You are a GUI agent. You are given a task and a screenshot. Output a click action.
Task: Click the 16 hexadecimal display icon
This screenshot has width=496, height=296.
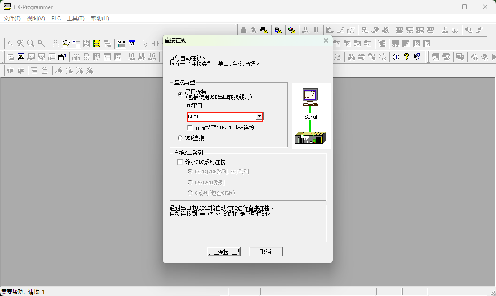pyautogui.click(x=152, y=57)
